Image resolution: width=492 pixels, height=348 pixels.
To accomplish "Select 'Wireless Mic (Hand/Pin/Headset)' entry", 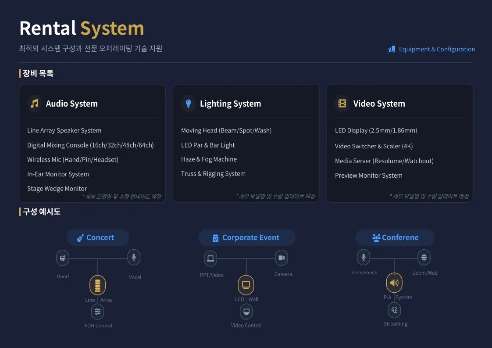I will [x=73, y=160].
